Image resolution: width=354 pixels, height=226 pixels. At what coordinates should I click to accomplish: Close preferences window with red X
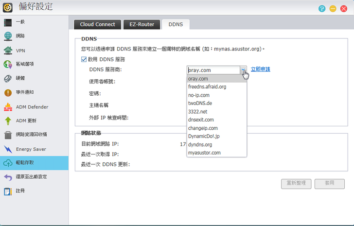coord(344,9)
